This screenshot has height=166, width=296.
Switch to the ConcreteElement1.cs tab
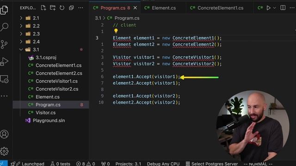tap(220, 8)
